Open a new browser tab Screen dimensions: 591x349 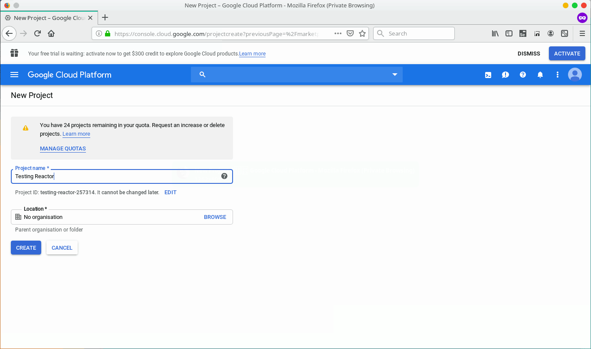click(x=105, y=18)
